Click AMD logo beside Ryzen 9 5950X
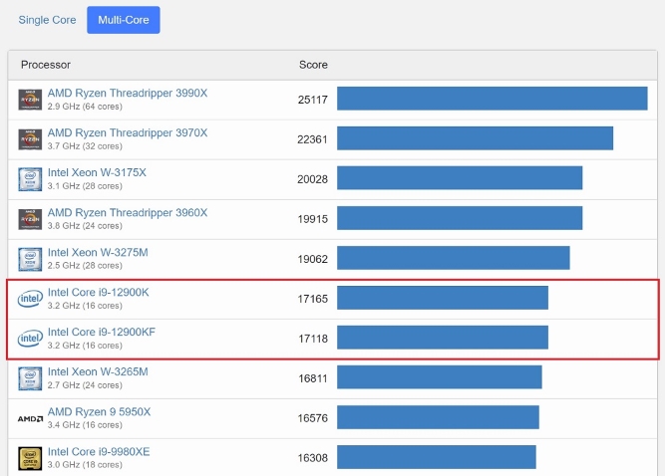665x476 pixels. coord(30,419)
